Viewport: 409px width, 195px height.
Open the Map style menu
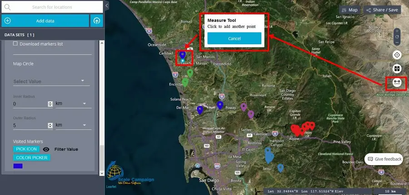(x=349, y=10)
